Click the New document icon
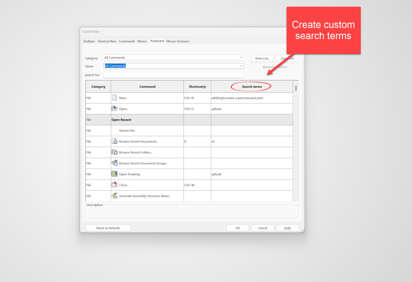The image size is (412, 282). 114,98
